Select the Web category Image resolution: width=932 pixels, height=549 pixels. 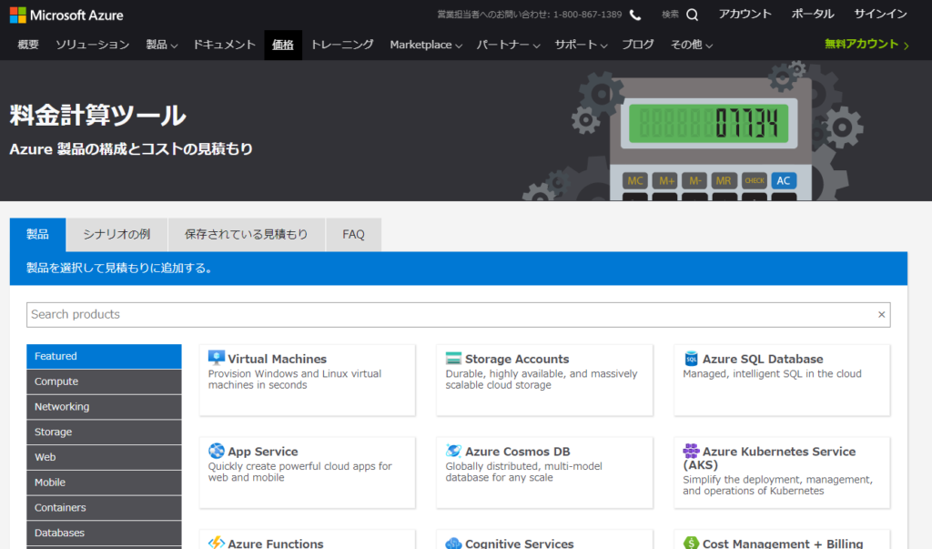coord(104,457)
